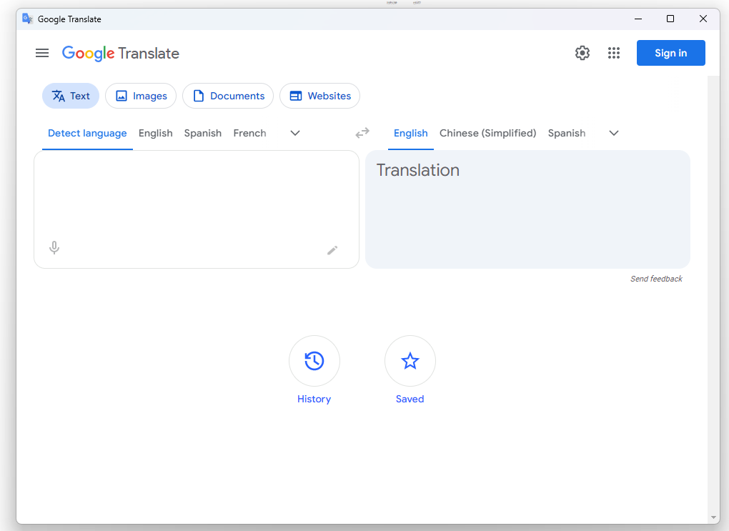Open Saved translations
The image size is (729, 531).
(x=410, y=361)
